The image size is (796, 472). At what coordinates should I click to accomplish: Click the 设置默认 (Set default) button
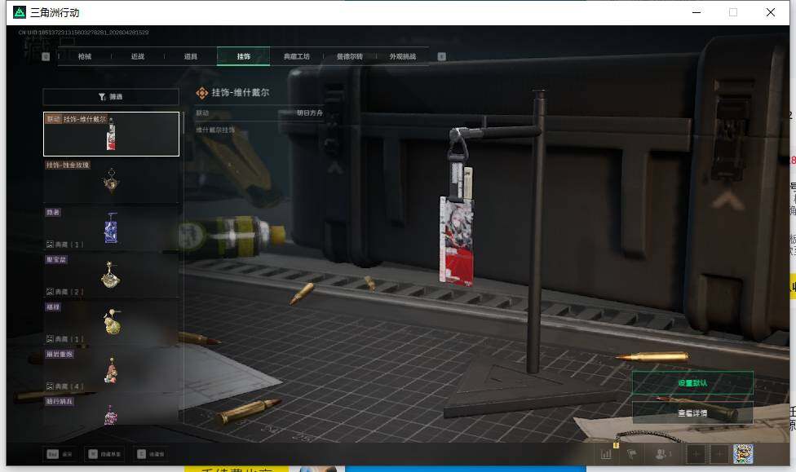tap(692, 383)
